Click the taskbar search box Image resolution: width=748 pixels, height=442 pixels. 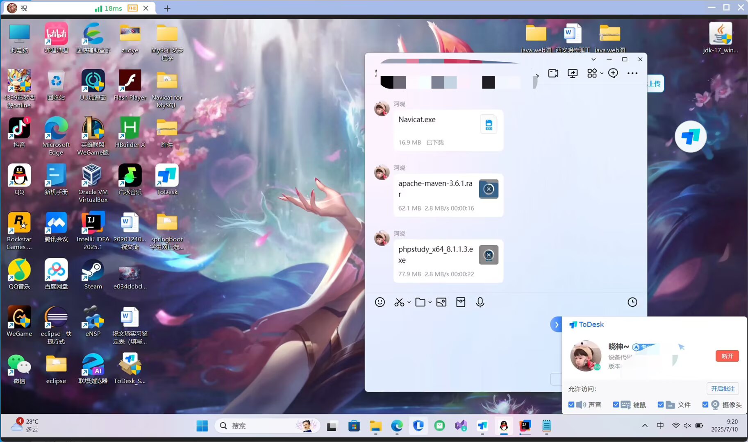pos(267,426)
